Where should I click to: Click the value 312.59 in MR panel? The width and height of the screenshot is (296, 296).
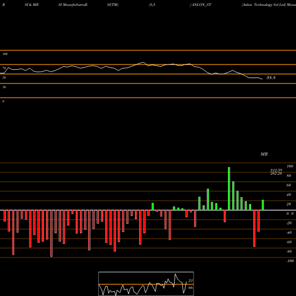[276, 170]
